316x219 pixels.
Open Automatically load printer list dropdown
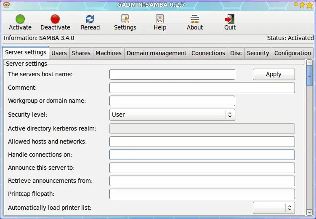pos(274,208)
